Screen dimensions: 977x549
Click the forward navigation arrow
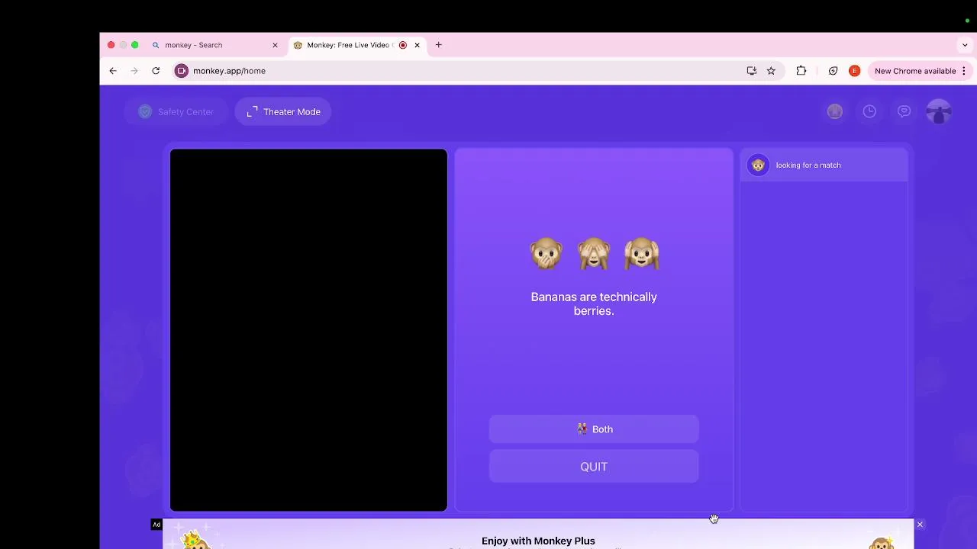134,71
